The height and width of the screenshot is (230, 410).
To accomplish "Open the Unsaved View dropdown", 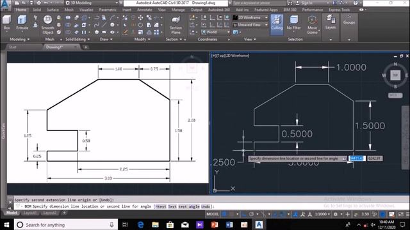I will [250, 25].
